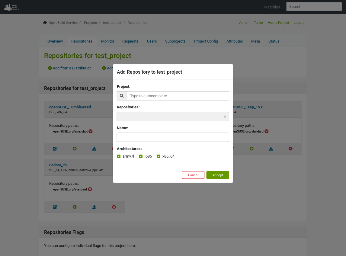Disable the i586 architecture checkbox
The width and height of the screenshot is (346, 256).
coord(141,156)
